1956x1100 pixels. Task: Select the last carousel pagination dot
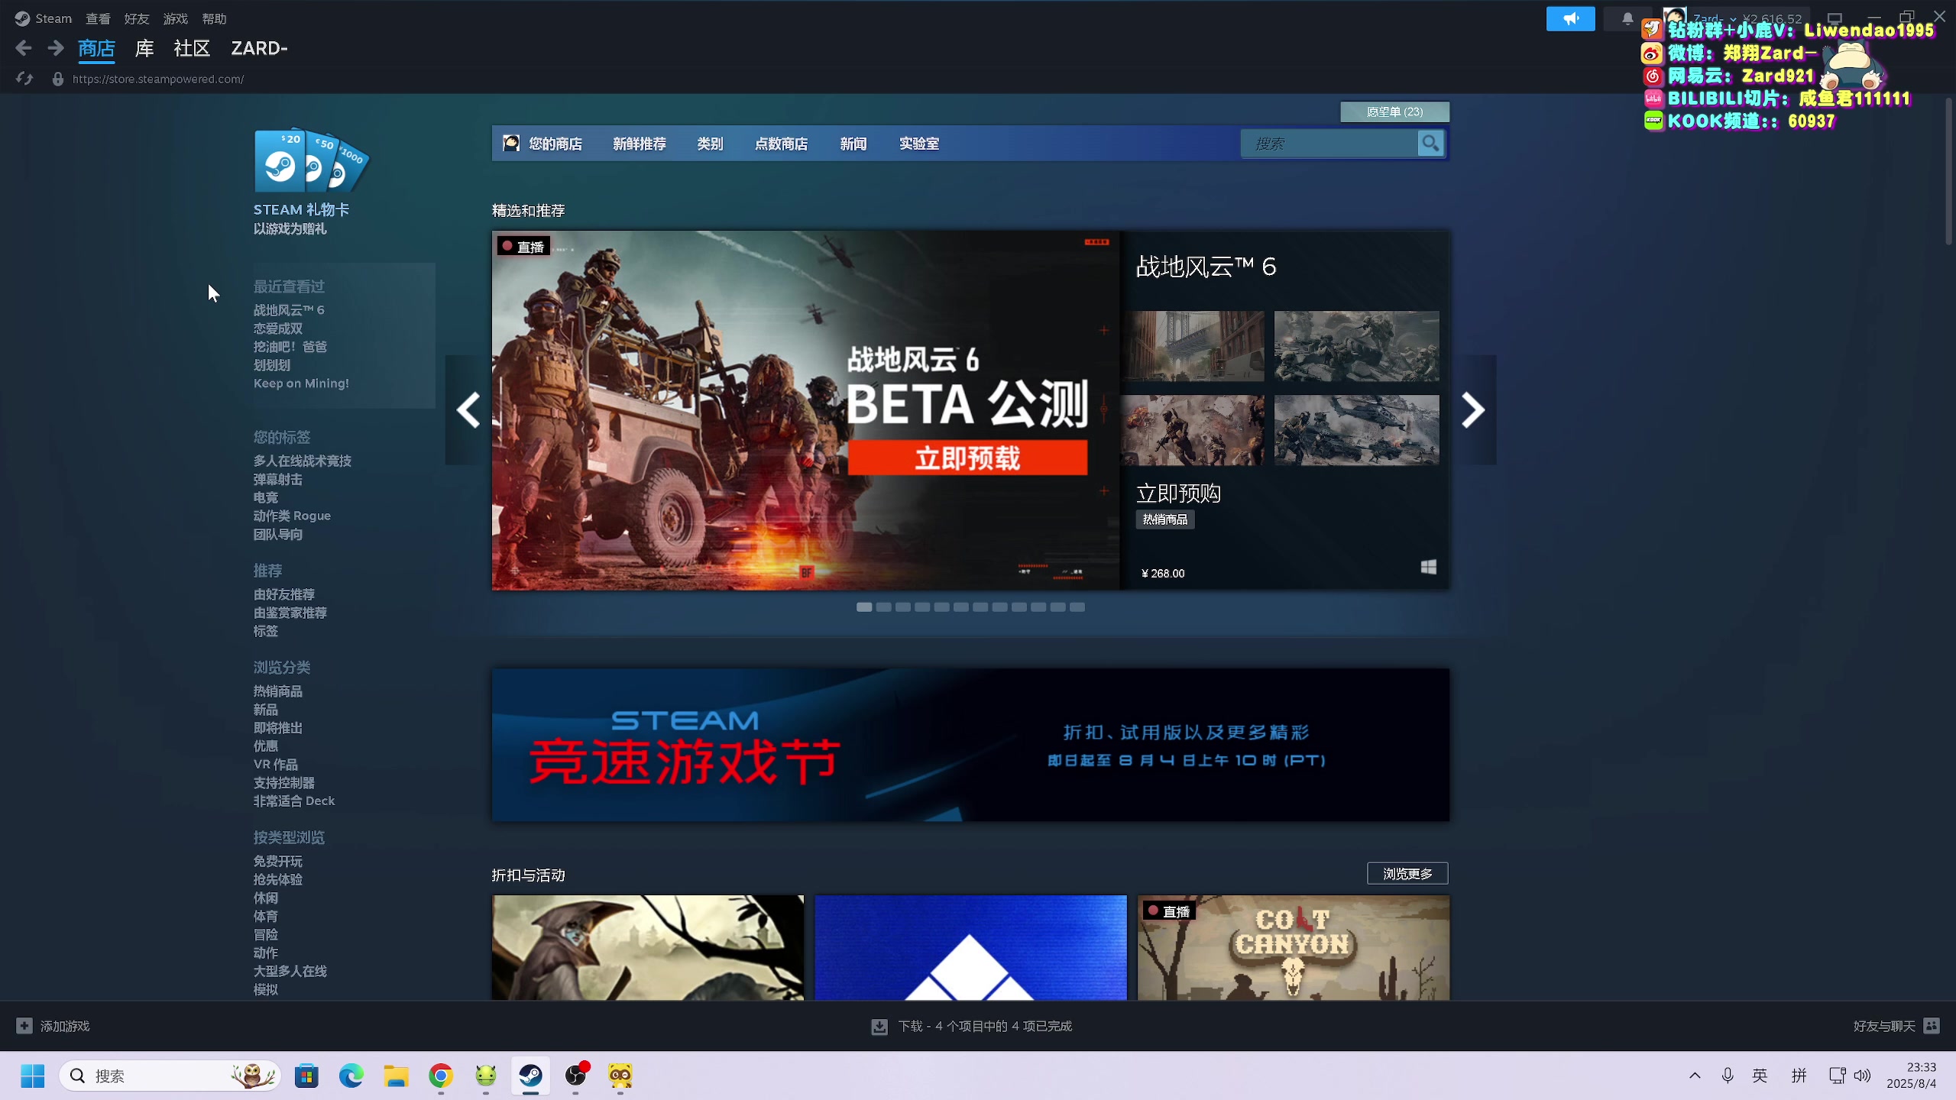pyautogui.click(x=1077, y=607)
